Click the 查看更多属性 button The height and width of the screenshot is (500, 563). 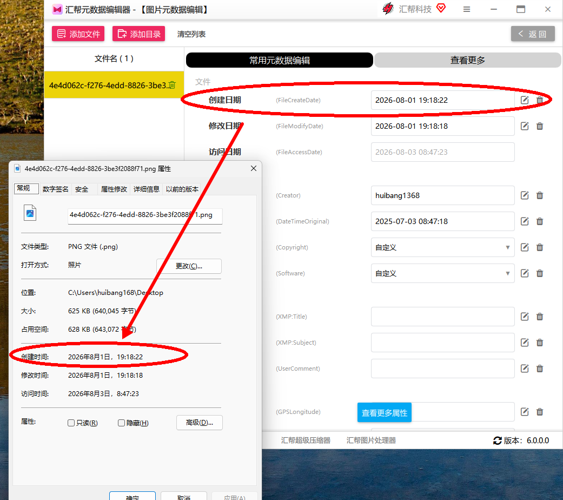(384, 413)
